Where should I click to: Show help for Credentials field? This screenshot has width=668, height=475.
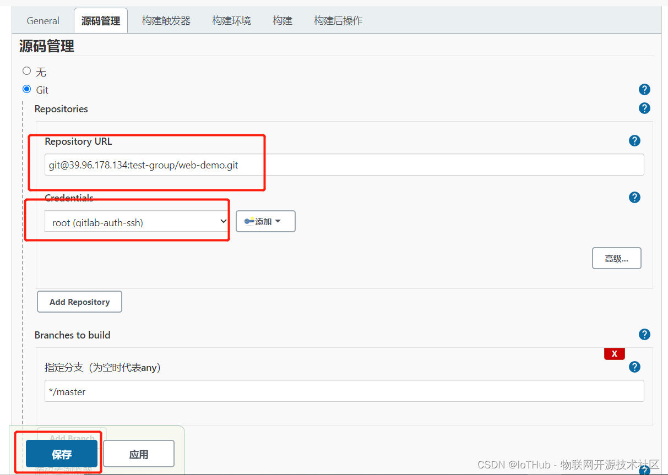[x=634, y=198]
